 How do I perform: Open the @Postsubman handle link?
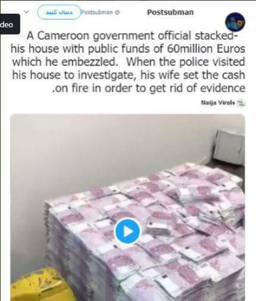(x=97, y=12)
